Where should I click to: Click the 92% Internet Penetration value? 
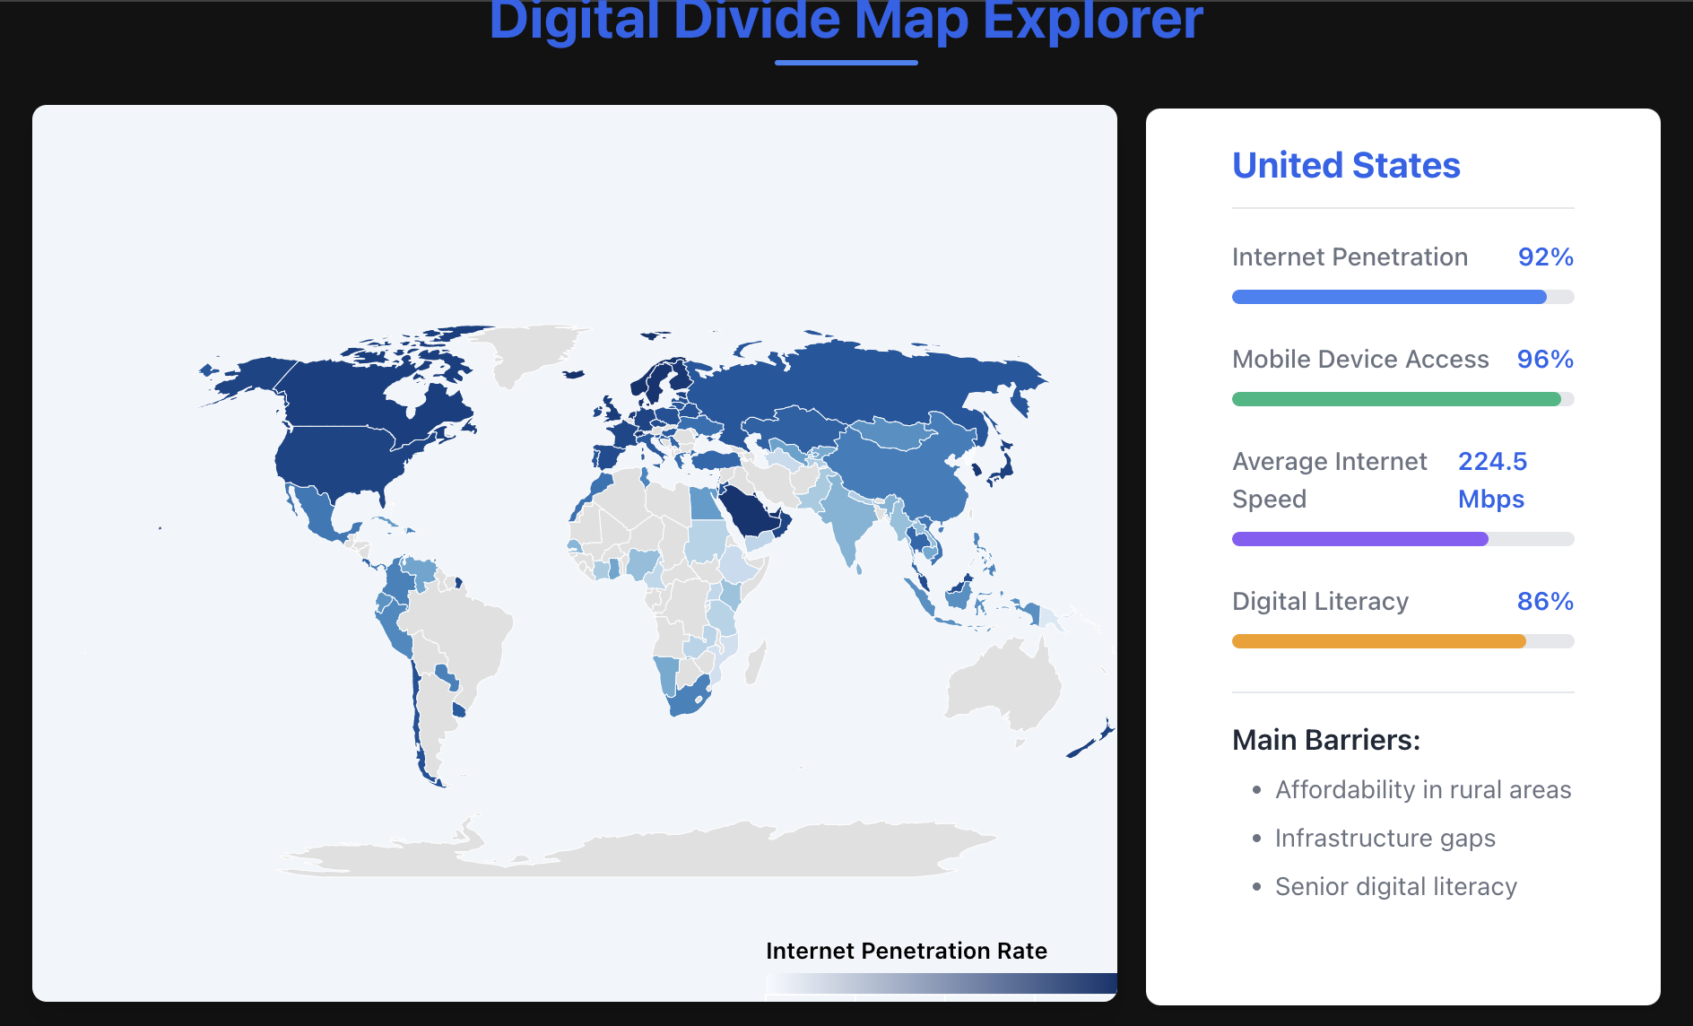click(x=1546, y=257)
